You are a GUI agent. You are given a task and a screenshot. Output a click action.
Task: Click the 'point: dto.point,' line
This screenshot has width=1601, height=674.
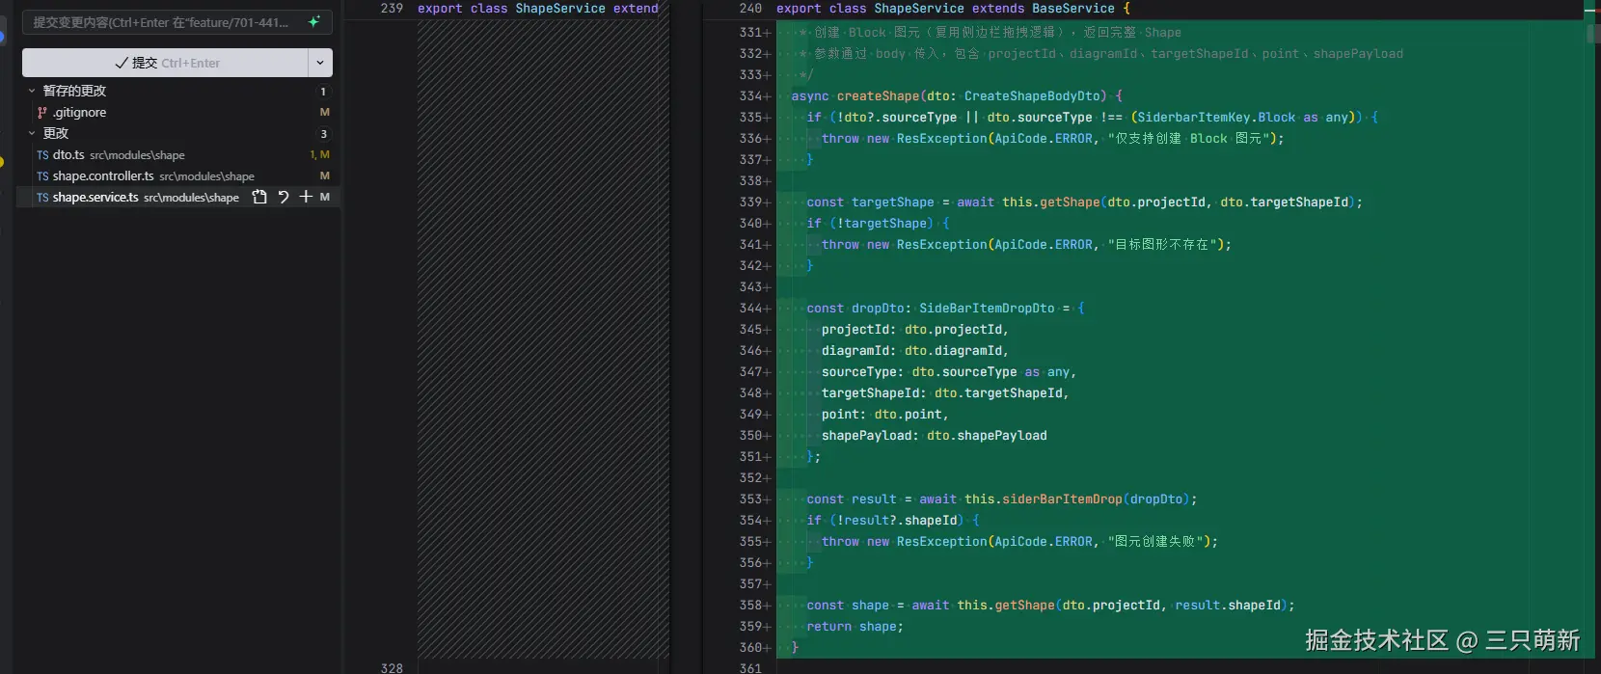point(885,414)
